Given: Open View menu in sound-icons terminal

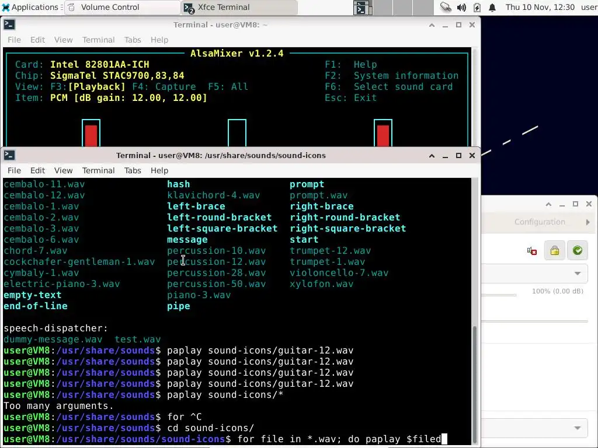Looking at the screenshot, I should coord(63,170).
